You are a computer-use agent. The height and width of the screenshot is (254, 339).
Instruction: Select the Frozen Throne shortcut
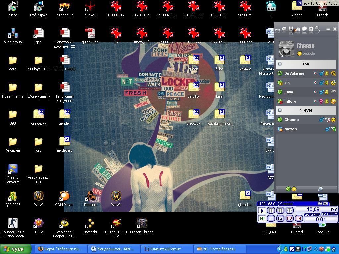[x=142, y=226]
